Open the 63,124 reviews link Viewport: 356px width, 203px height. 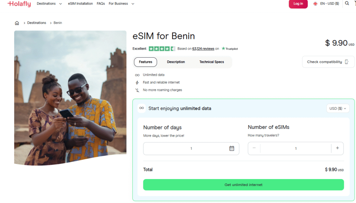pos(203,49)
